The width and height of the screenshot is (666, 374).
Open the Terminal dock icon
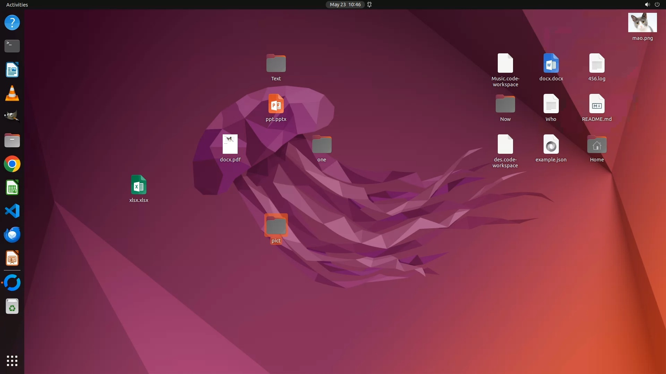pos(12,46)
